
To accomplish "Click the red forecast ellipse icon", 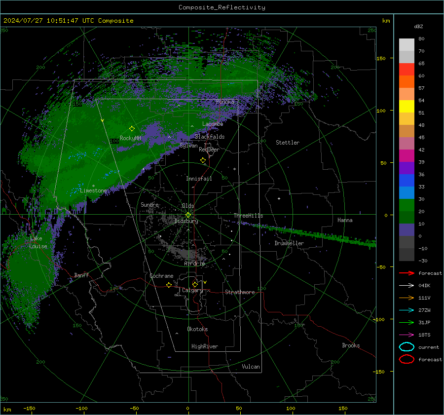I will (x=407, y=359).
